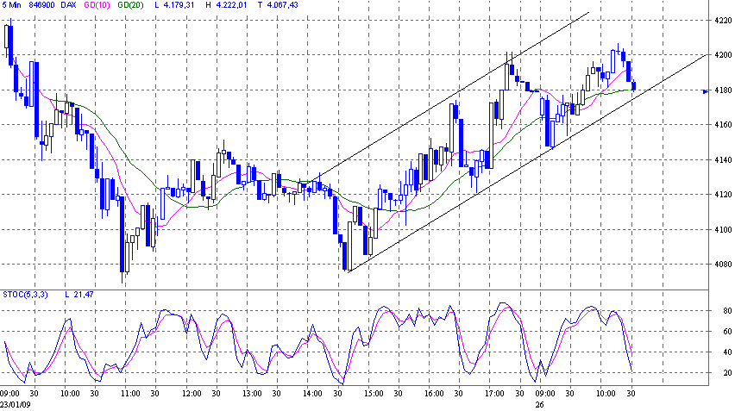The image size is (735, 411).
Task: Select the STOC(5,3,3) indicator label
Action: pos(25,295)
